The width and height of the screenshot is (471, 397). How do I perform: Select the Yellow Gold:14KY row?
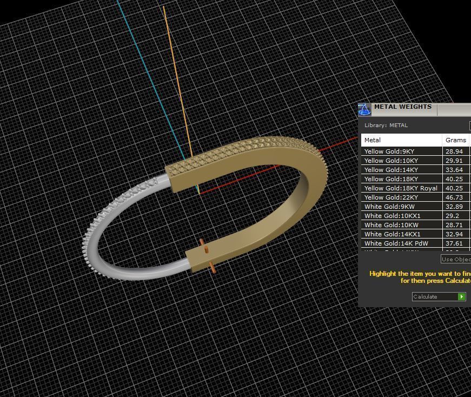tap(416, 170)
